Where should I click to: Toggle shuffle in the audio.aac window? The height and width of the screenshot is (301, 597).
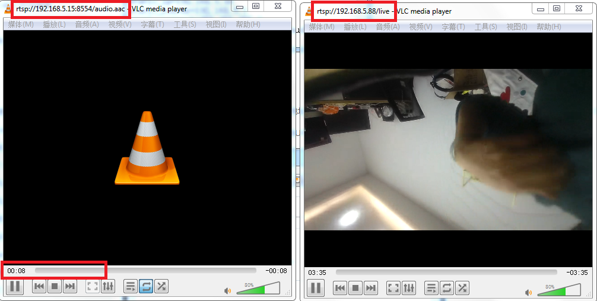click(x=161, y=286)
